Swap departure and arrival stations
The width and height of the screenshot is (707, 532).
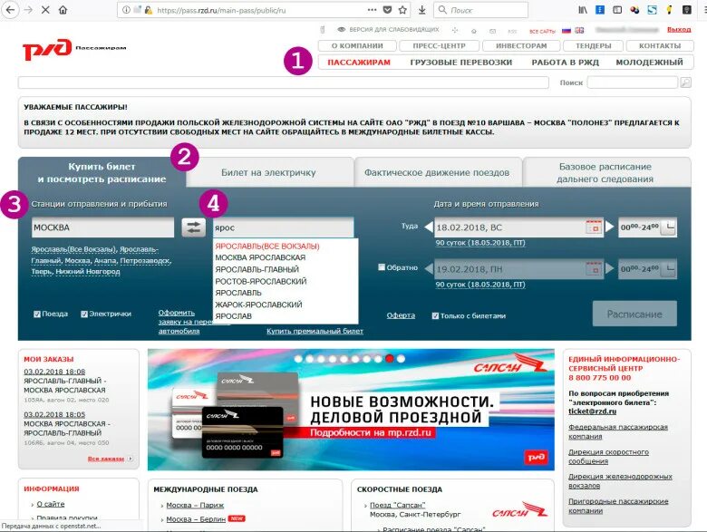point(193,227)
